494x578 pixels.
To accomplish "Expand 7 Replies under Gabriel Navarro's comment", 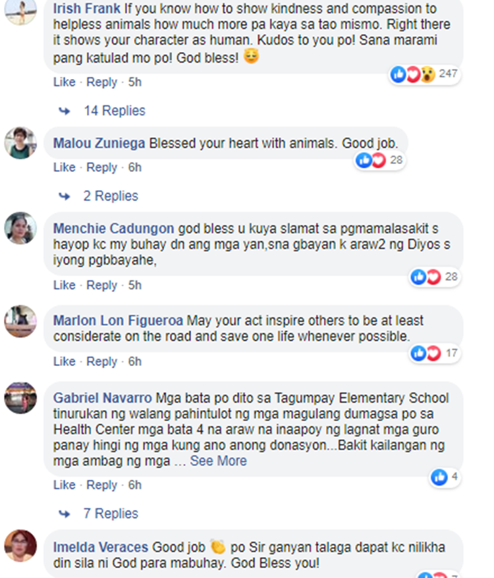I will [110, 513].
